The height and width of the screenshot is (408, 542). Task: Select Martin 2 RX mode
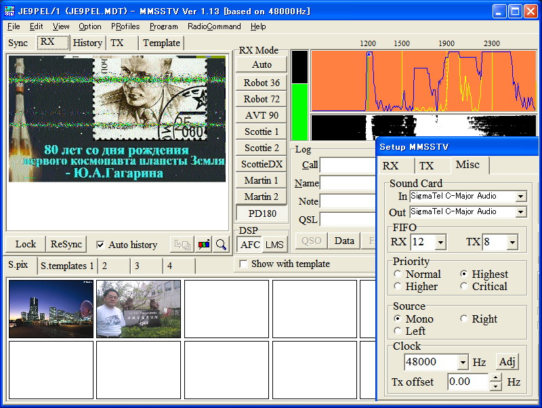tap(262, 197)
